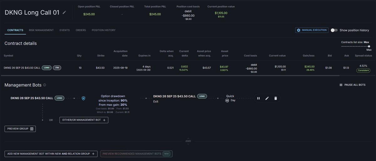Screen dimensions: 376x161
Task: Click the plus icon on Either/Or Management Bot
Action: click(x=105, y=120)
